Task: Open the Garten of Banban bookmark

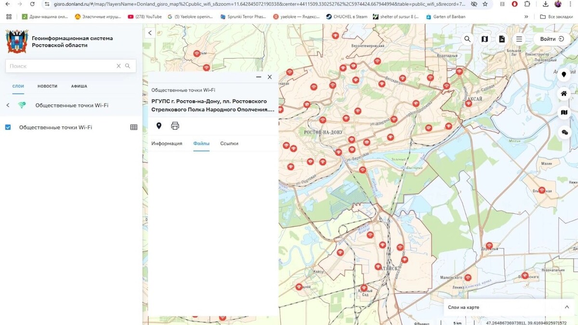Action: tap(446, 16)
